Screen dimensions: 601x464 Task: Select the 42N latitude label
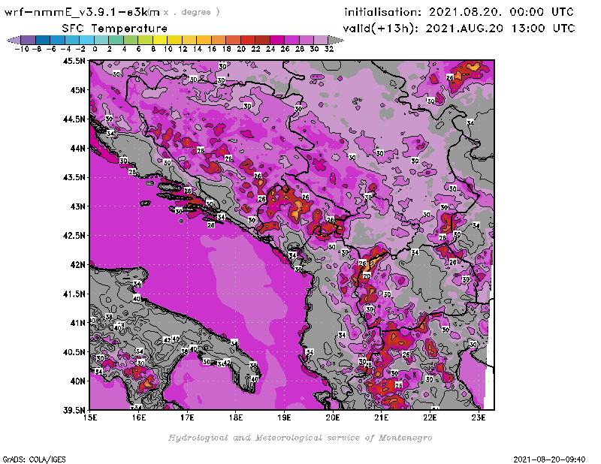[78, 265]
